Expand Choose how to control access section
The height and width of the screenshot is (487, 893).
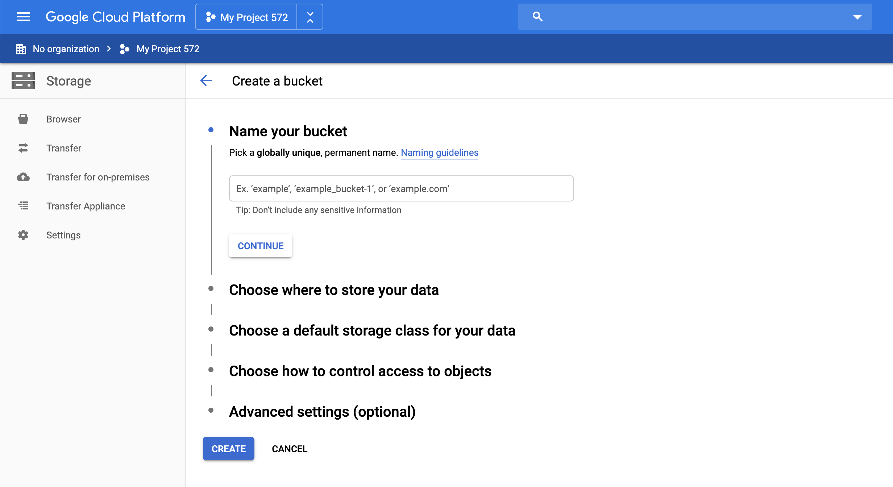360,371
